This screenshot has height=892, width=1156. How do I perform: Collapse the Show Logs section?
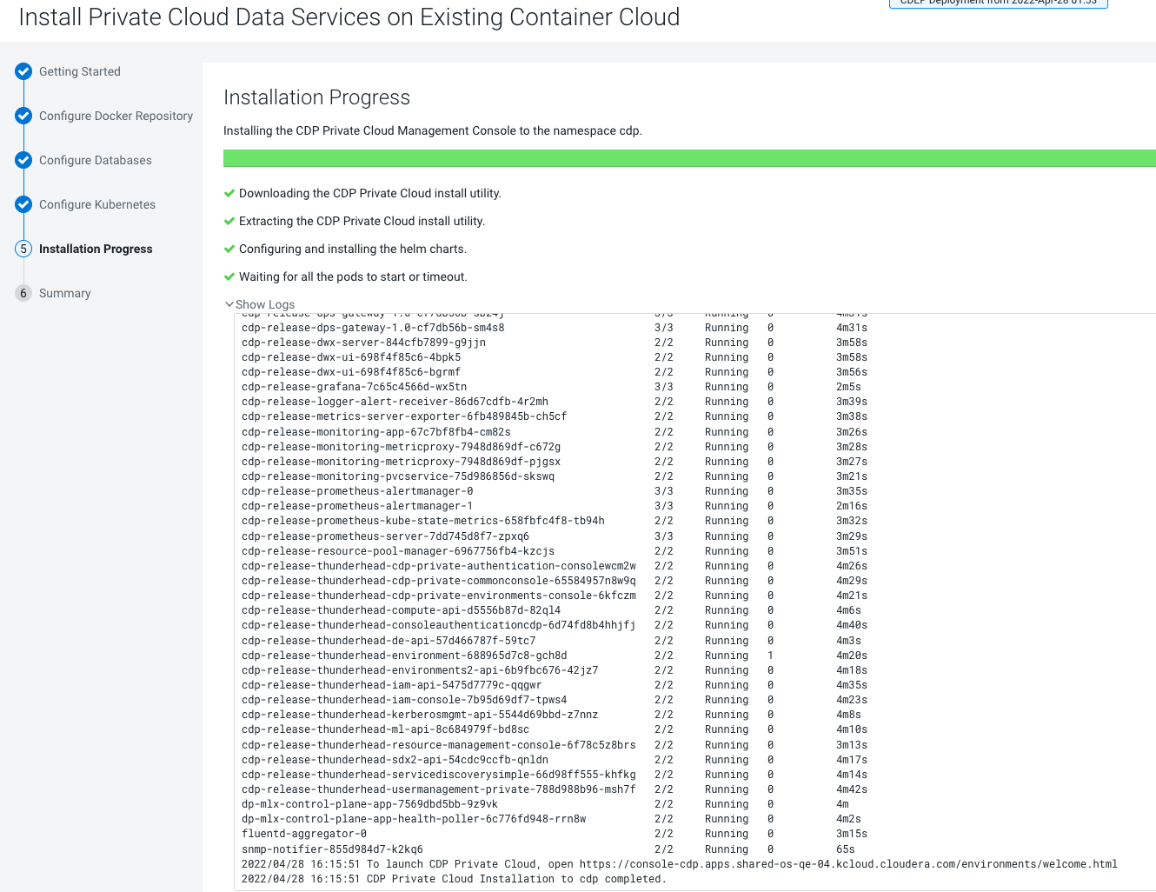coord(260,304)
